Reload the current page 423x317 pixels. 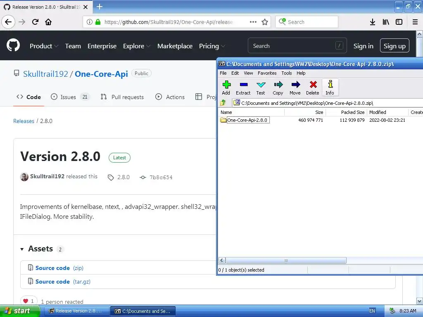click(x=35, y=22)
